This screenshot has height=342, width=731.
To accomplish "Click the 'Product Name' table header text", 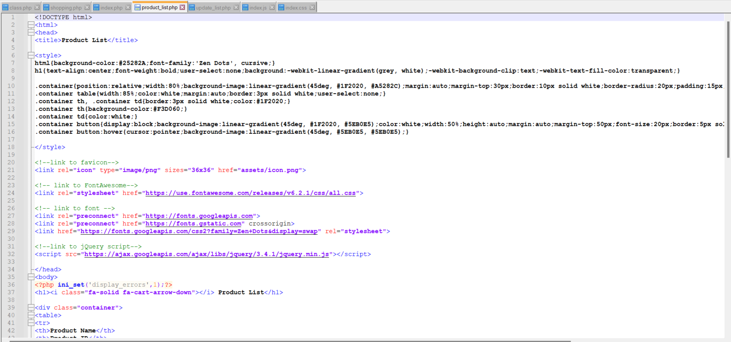I will 73,331.
